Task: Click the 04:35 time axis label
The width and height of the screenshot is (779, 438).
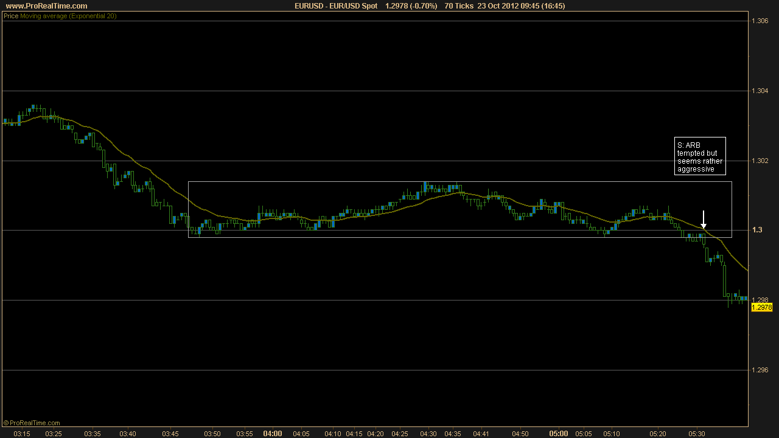Action: tap(453, 434)
